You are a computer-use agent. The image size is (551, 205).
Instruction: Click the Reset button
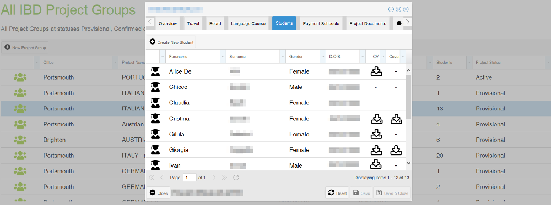click(x=337, y=193)
